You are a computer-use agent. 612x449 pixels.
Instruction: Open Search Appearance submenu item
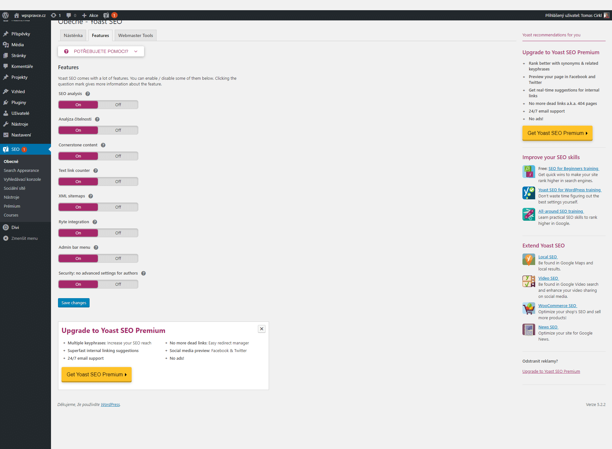click(x=21, y=170)
